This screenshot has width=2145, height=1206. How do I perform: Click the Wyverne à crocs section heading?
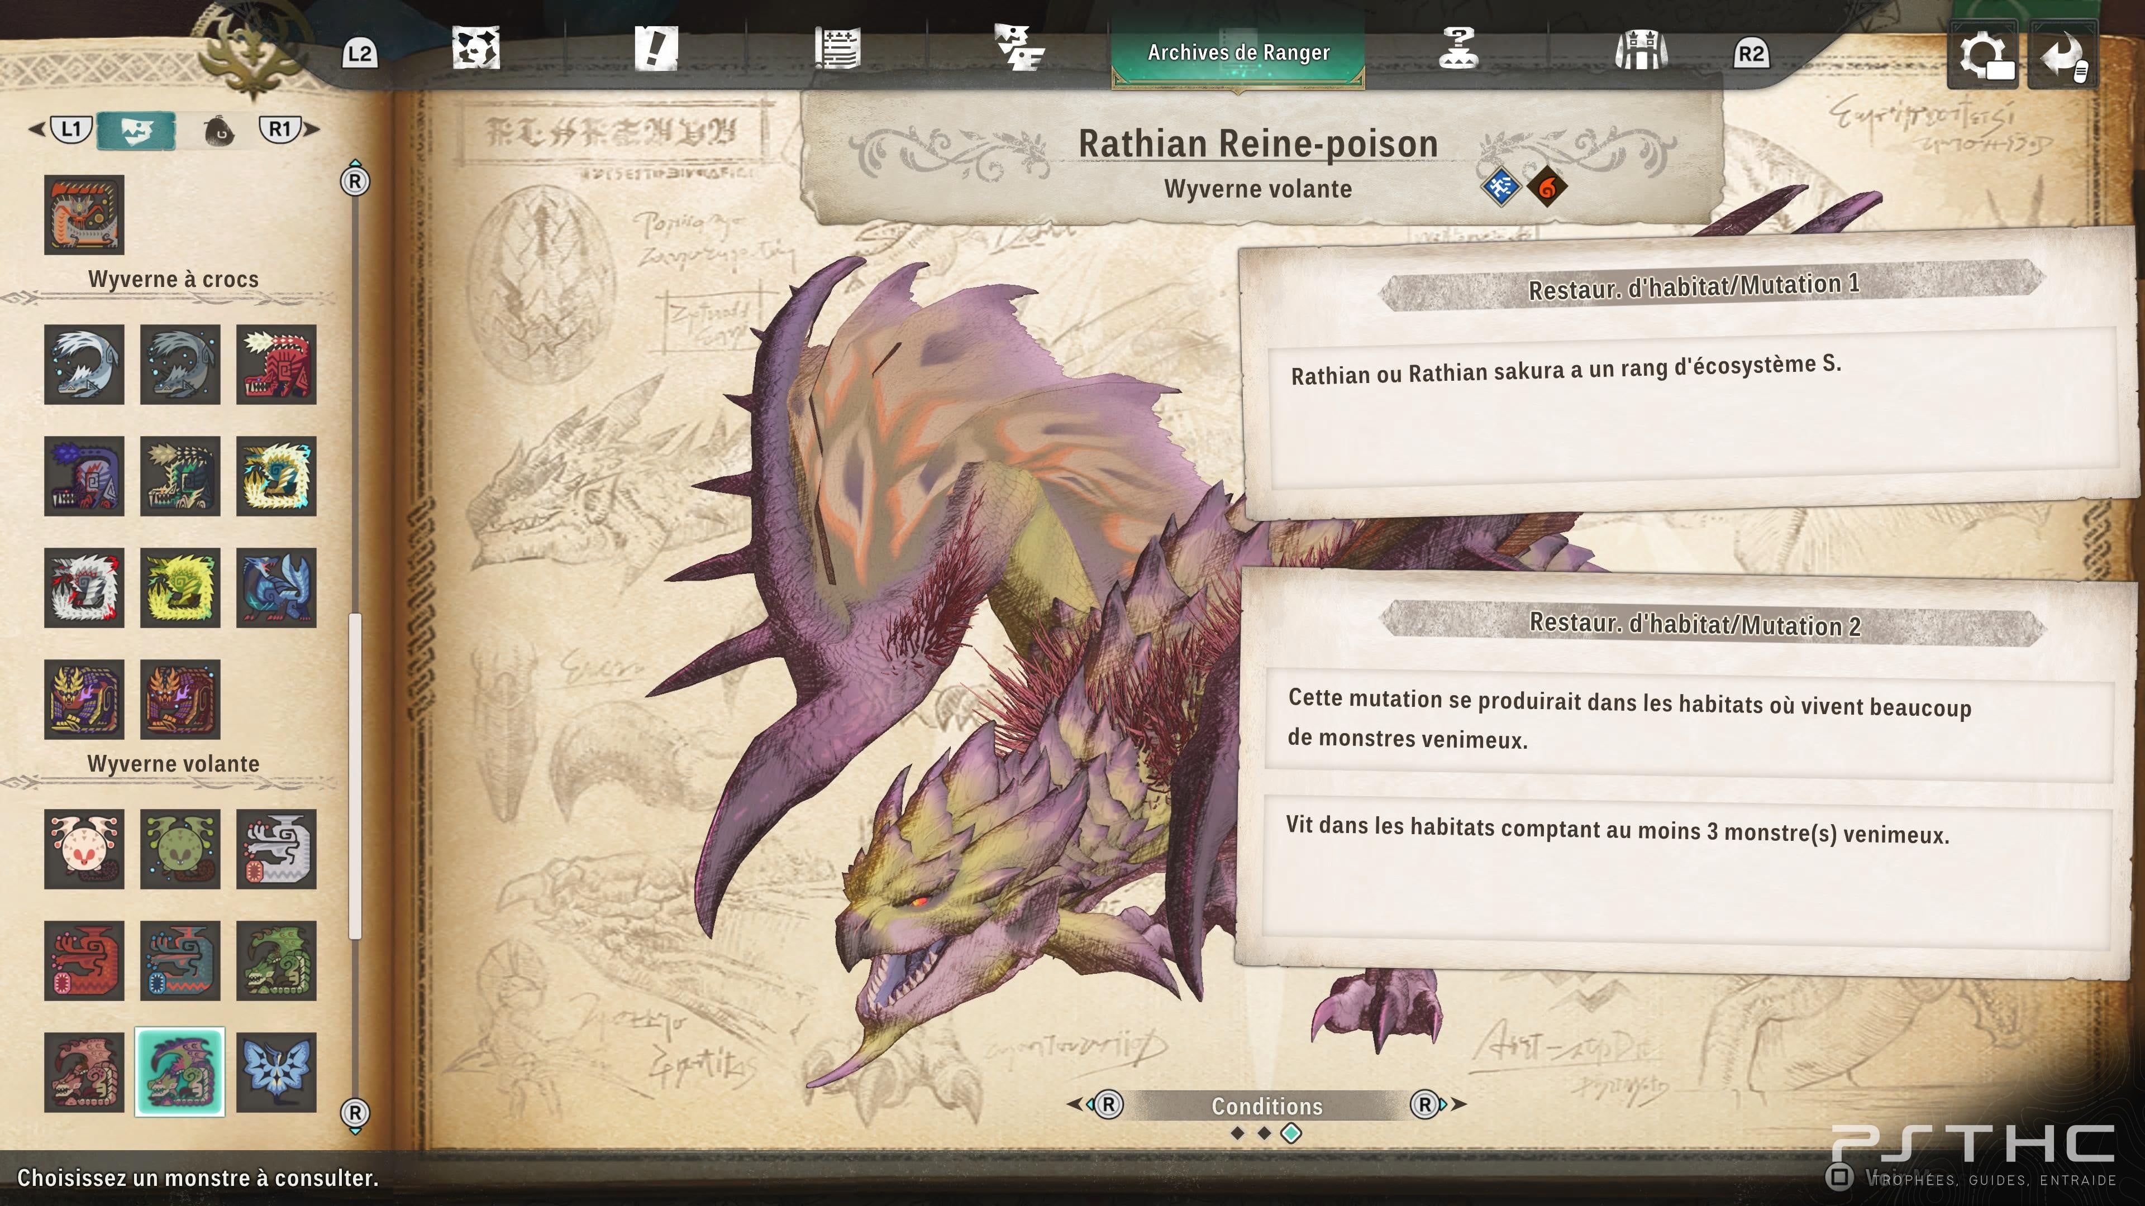tap(173, 280)
